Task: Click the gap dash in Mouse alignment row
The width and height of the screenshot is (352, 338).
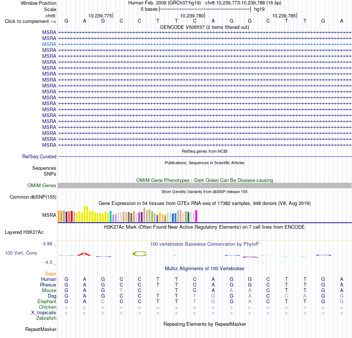Action: point(158,291)
